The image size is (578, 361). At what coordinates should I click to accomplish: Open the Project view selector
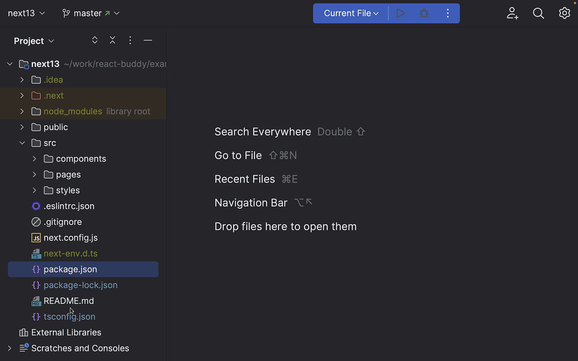(x=33, y=41)
